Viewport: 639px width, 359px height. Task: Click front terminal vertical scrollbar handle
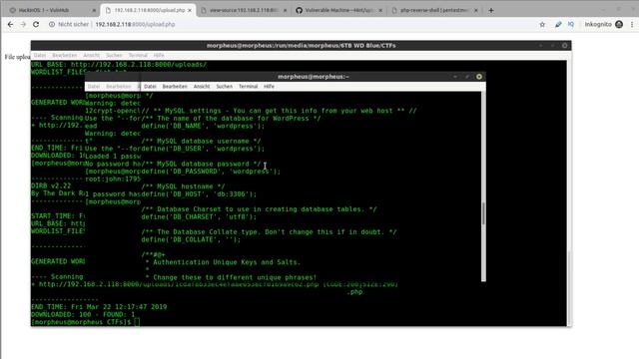click(x=483, y=212)
